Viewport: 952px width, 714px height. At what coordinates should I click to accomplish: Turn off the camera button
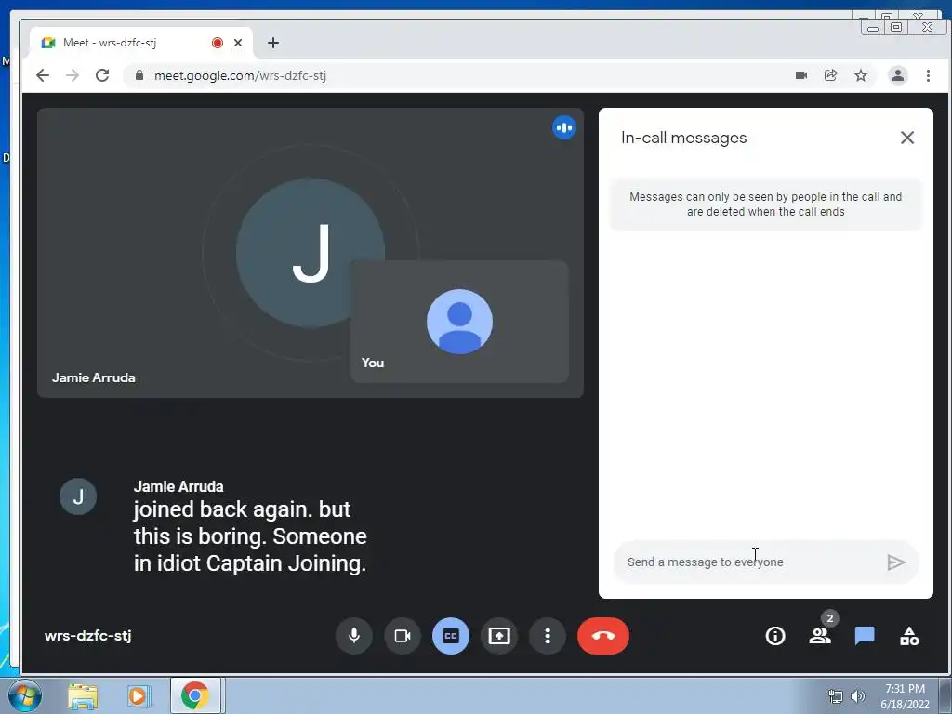pyautogui.click(x=402, y=636)
